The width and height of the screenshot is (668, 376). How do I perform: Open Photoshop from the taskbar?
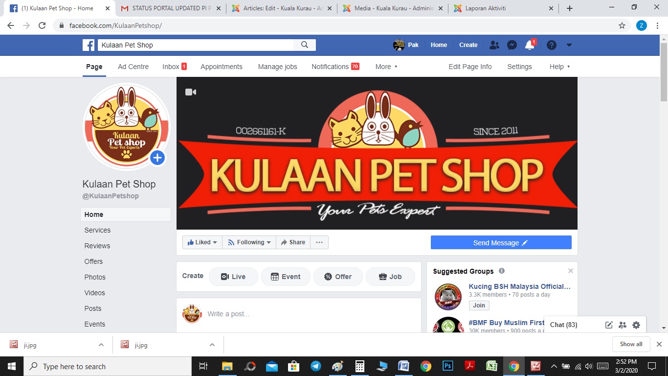tap(447, 366)
